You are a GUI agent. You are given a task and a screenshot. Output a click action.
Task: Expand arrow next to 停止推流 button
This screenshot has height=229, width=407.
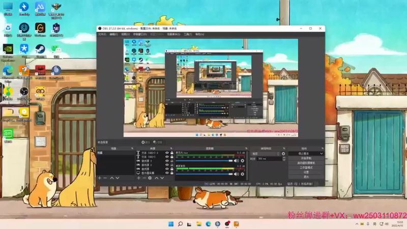322,154
